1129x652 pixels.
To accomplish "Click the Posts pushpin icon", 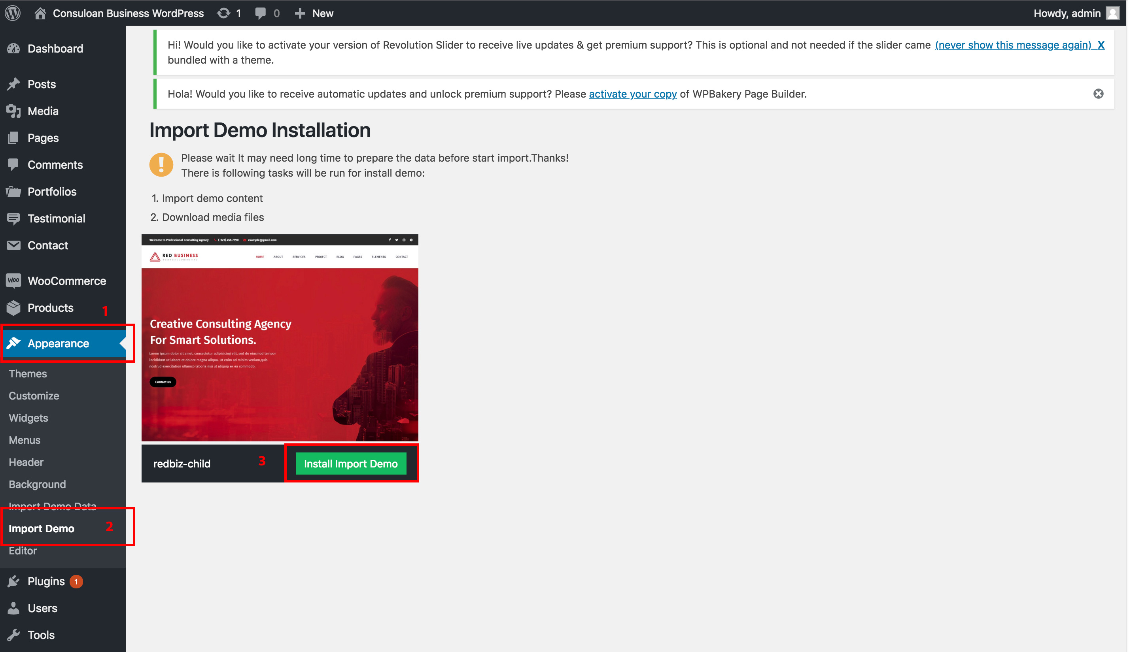I will (x=13, y=84).
